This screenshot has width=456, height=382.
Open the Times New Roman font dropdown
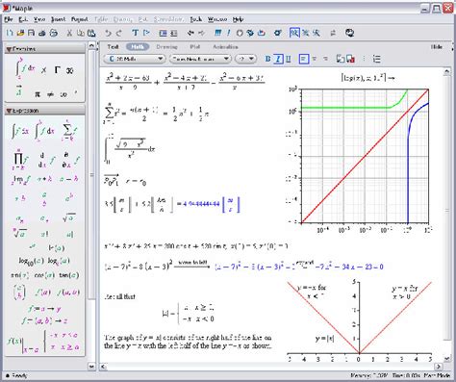tap(200, 59)
